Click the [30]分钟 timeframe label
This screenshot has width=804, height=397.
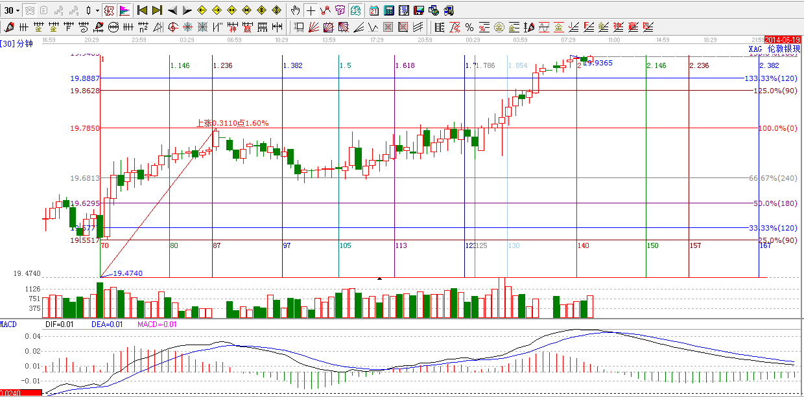(17, 43)
